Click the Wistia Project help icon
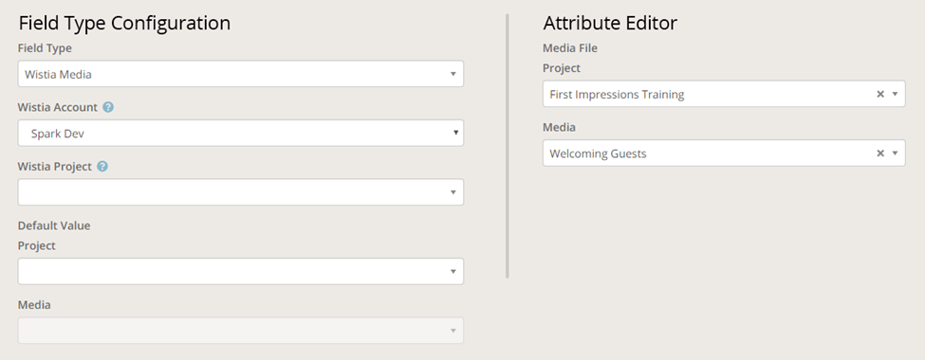Screen dimensions: 925x360 coord(102,167)
